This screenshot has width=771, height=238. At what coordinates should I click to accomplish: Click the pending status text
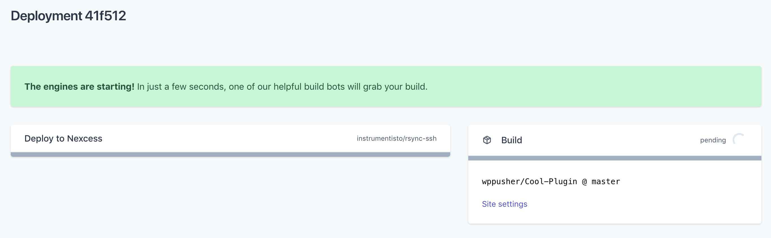point(712,140)
